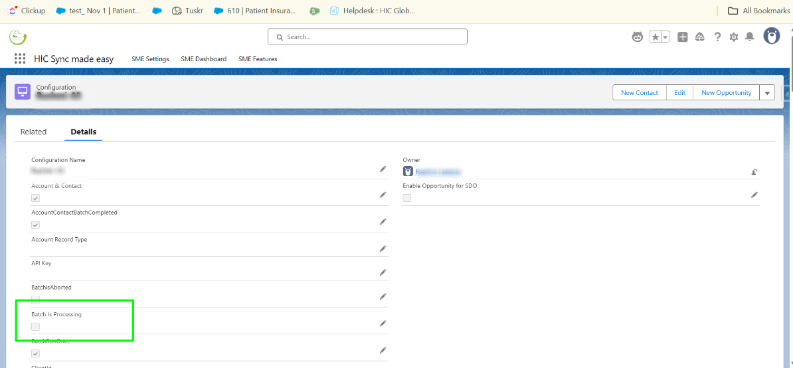Image resolution: width=793 pixels, height=368 pixels.
Task: Edit Account Record Type with pencil icon
Action: click(383, 248)
